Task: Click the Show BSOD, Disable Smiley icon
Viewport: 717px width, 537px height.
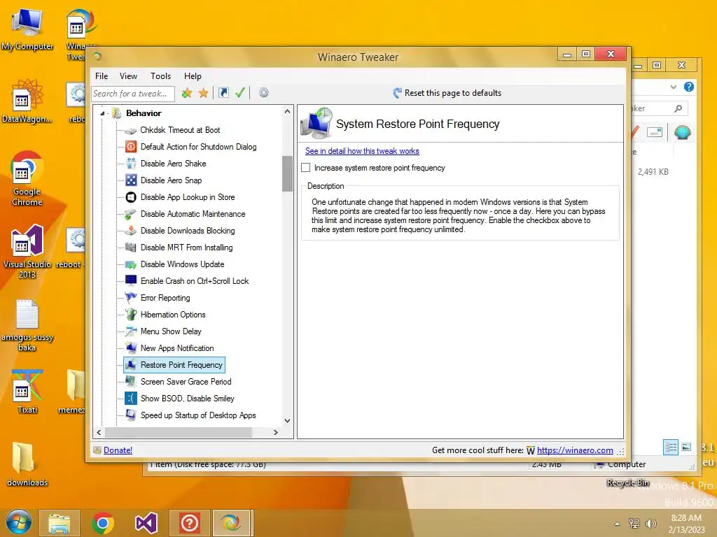Action: tap(131, 399)
